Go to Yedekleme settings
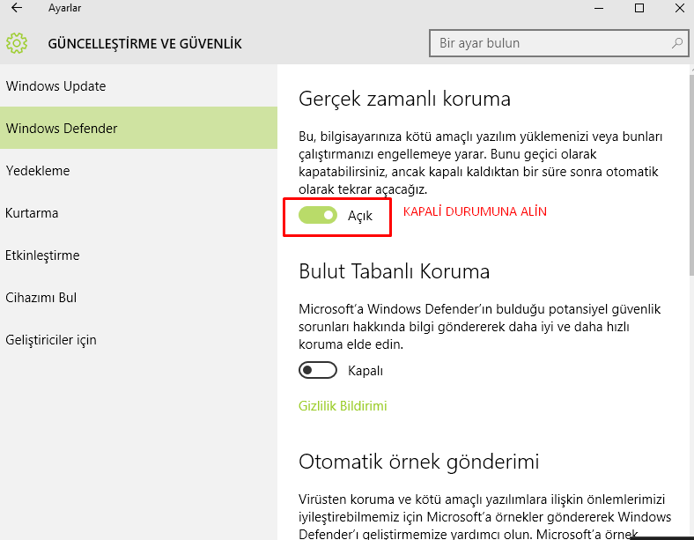Image resolution: width=694 pixels, height=540 pixels. click(x=38, y=171)
